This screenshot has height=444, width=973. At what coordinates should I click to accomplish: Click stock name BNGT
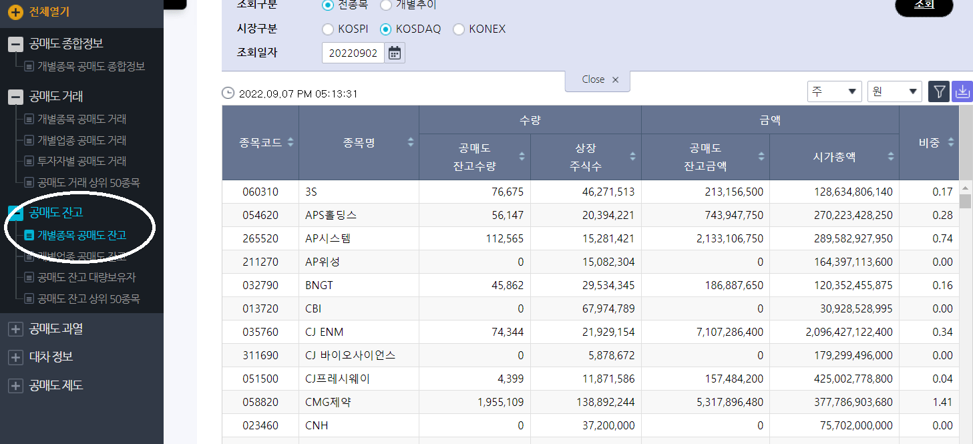tap(319, 285)
